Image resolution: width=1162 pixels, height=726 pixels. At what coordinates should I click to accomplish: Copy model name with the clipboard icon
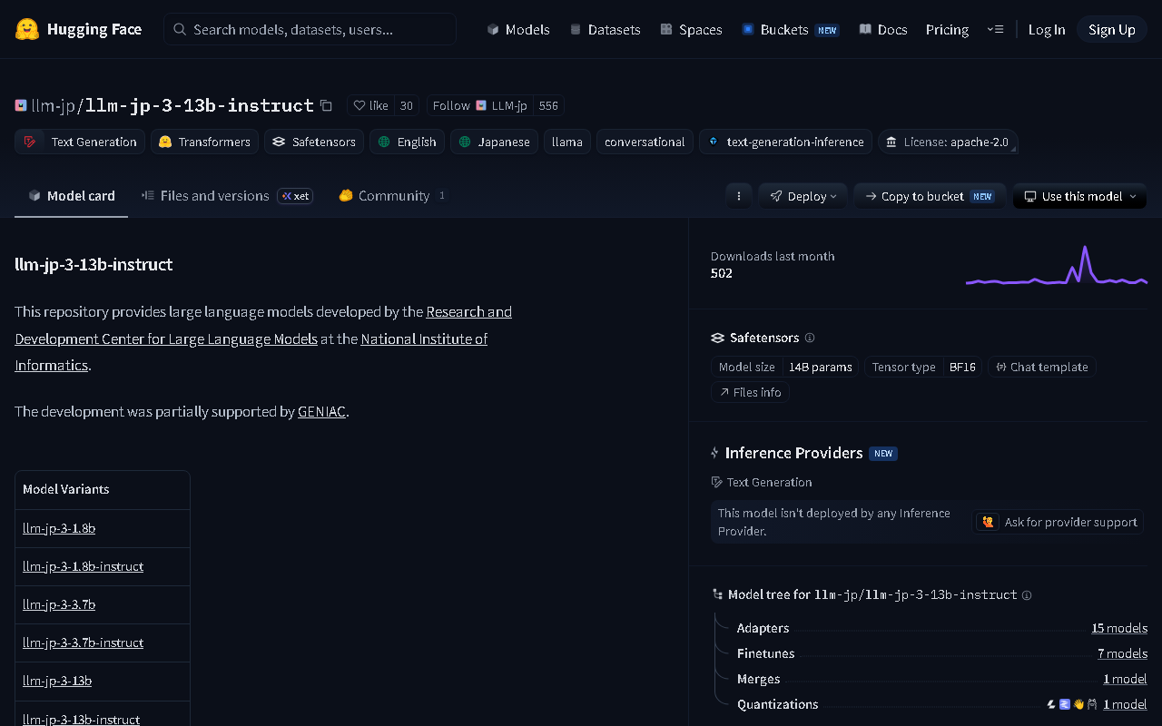coord(326,105)
